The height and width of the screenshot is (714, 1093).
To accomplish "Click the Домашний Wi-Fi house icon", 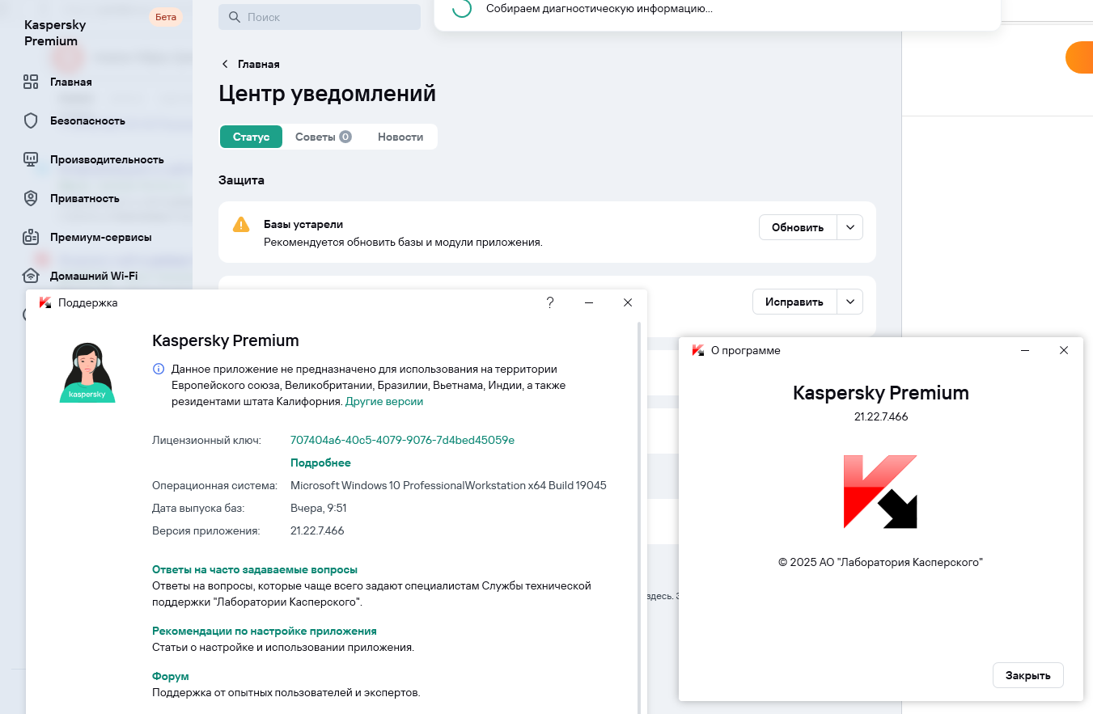I will 31,276.
